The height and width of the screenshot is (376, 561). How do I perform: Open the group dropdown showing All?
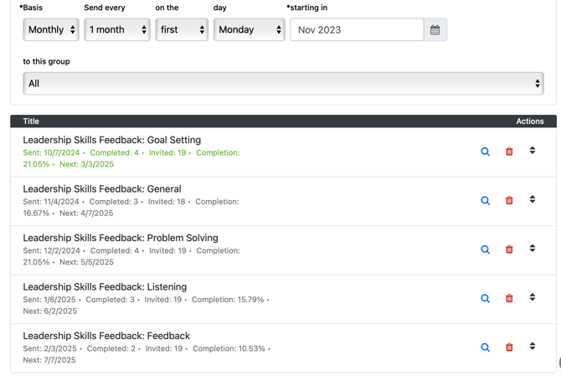pyautogui.click(x=283, y=84)
